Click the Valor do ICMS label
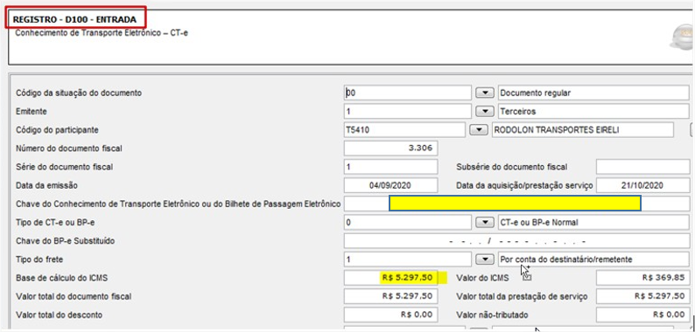 click(482, 278)
